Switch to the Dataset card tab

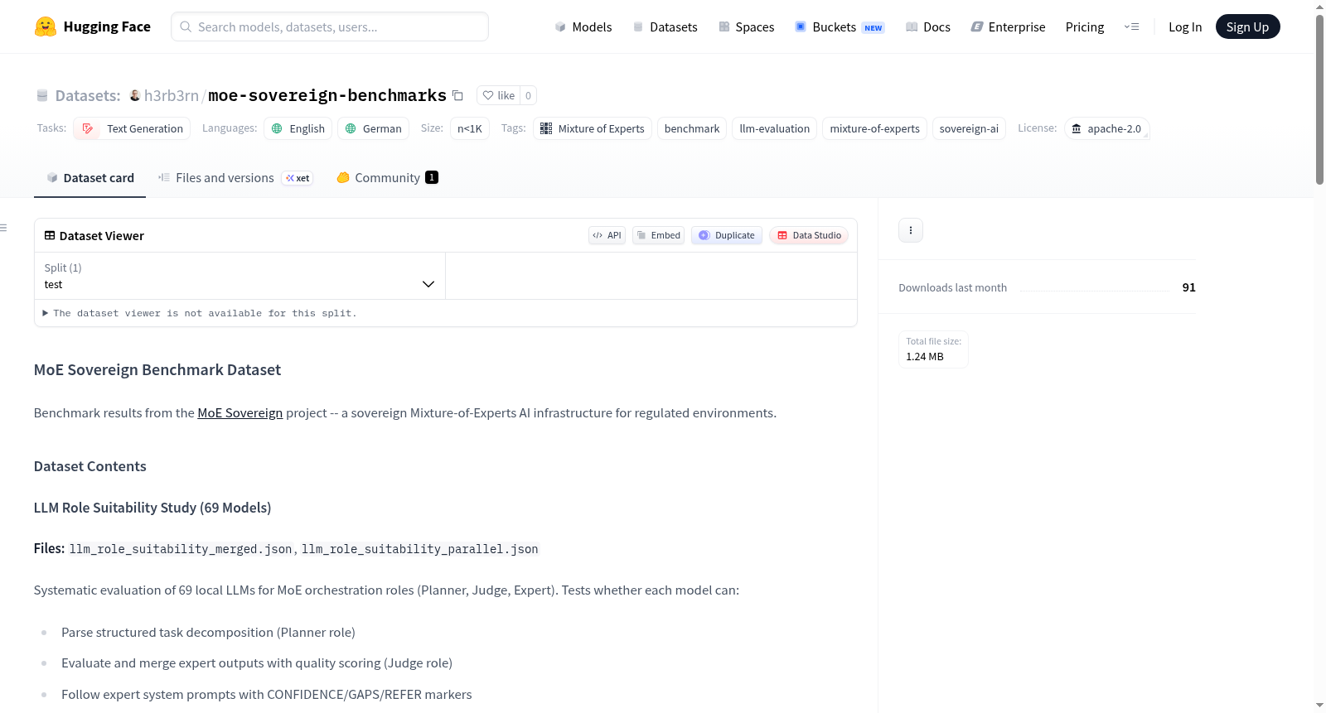90,177
